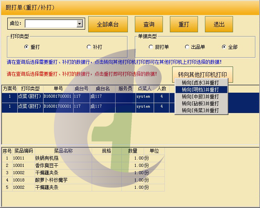Click the 全部桌台 button
The image size is (260, 208).
pos(108,24)
